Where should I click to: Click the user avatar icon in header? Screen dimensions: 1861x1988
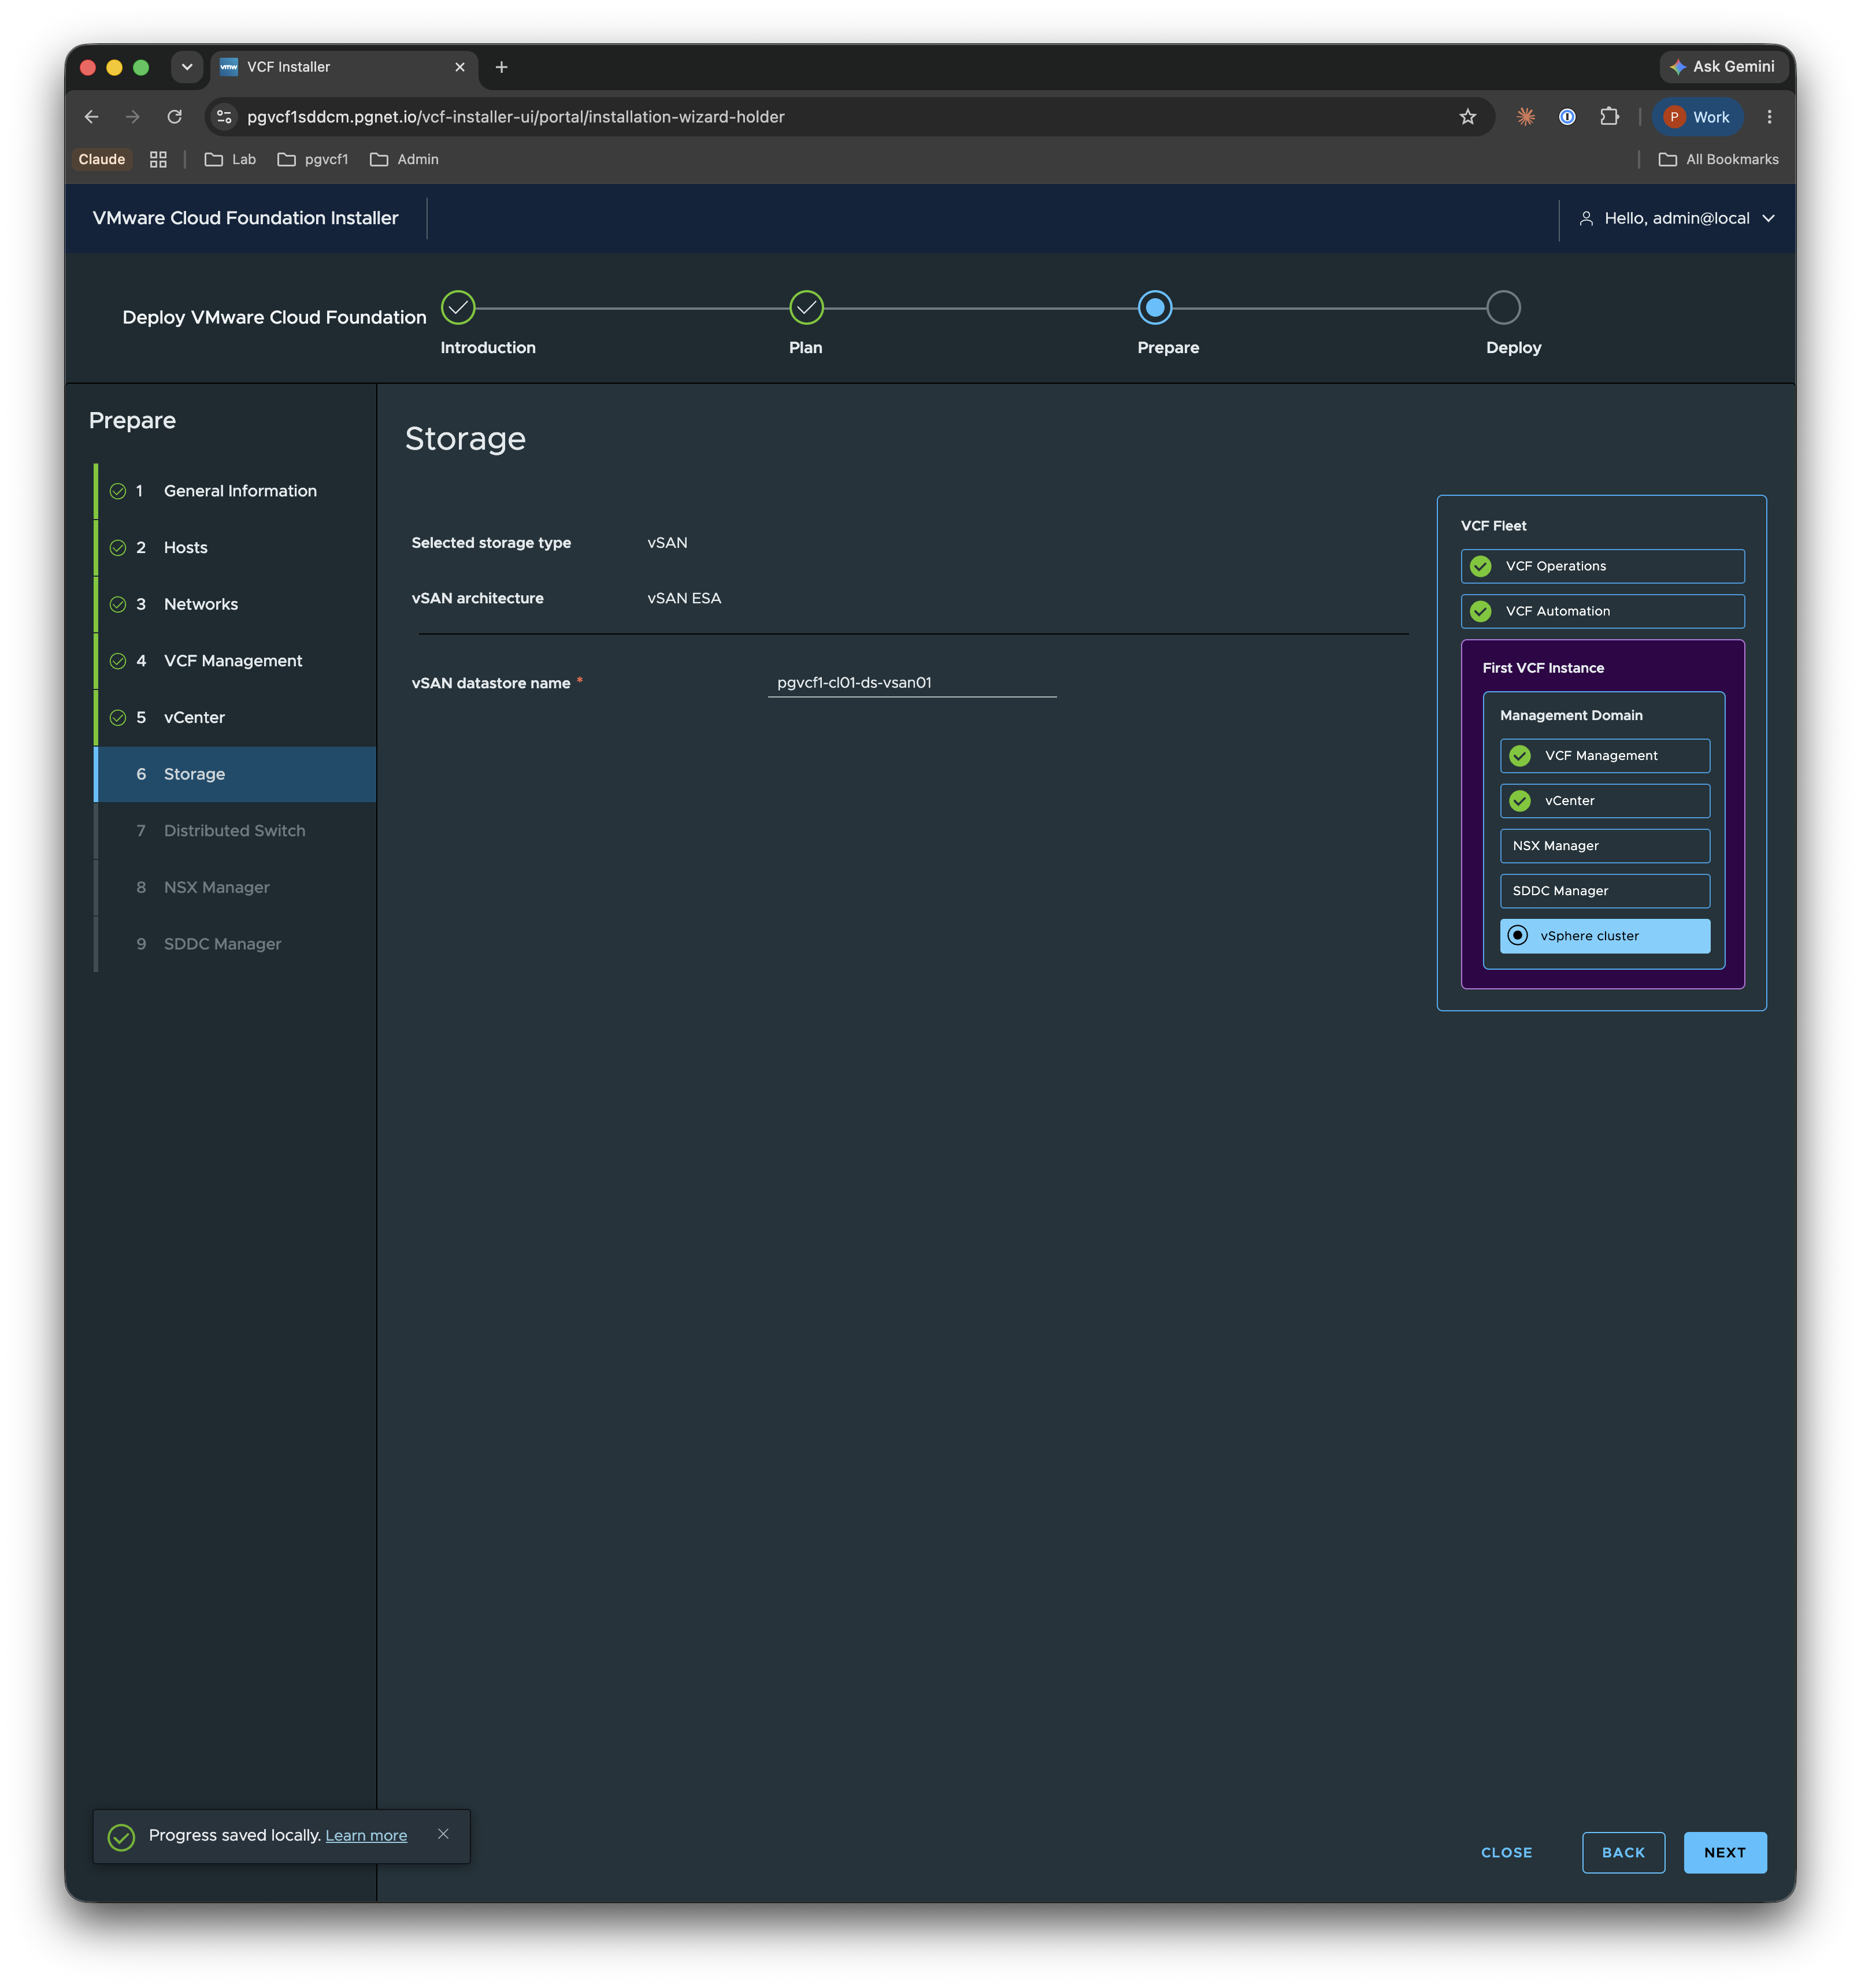pyautogui.click(x=1586, y=218)
